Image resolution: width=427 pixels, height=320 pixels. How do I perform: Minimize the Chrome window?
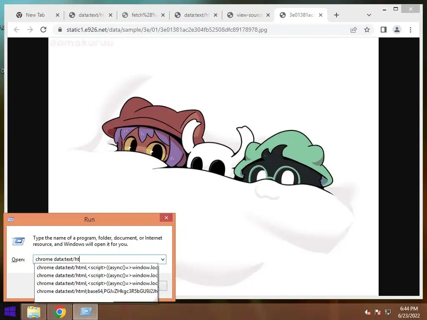[x=384, y=10]
